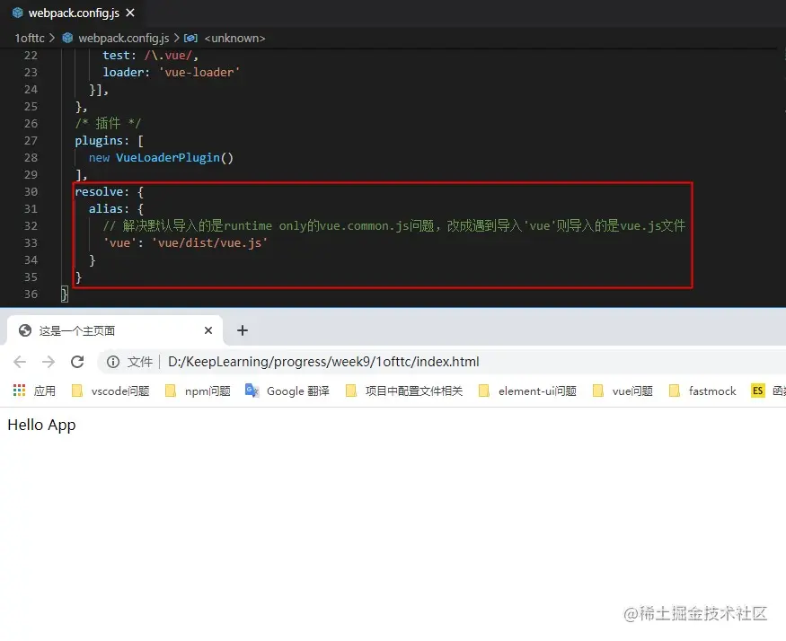The width and height of the screenshot is (786, 641).
Task: Open the npm问题 bookmark folder
Action: 198,391
